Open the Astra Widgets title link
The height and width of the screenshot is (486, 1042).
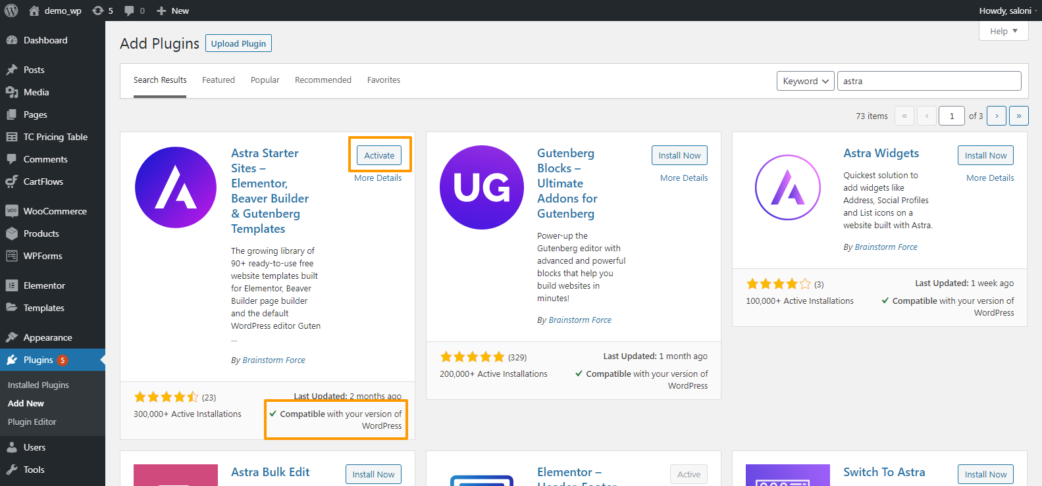881,153
